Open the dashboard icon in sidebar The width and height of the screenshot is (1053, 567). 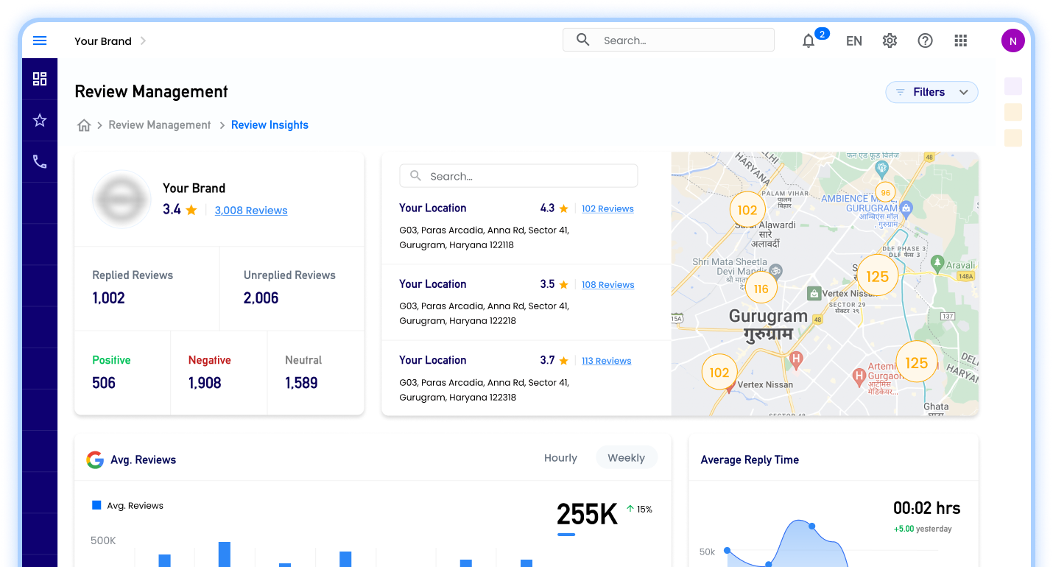pyautogui.click(x=40, y=79)
